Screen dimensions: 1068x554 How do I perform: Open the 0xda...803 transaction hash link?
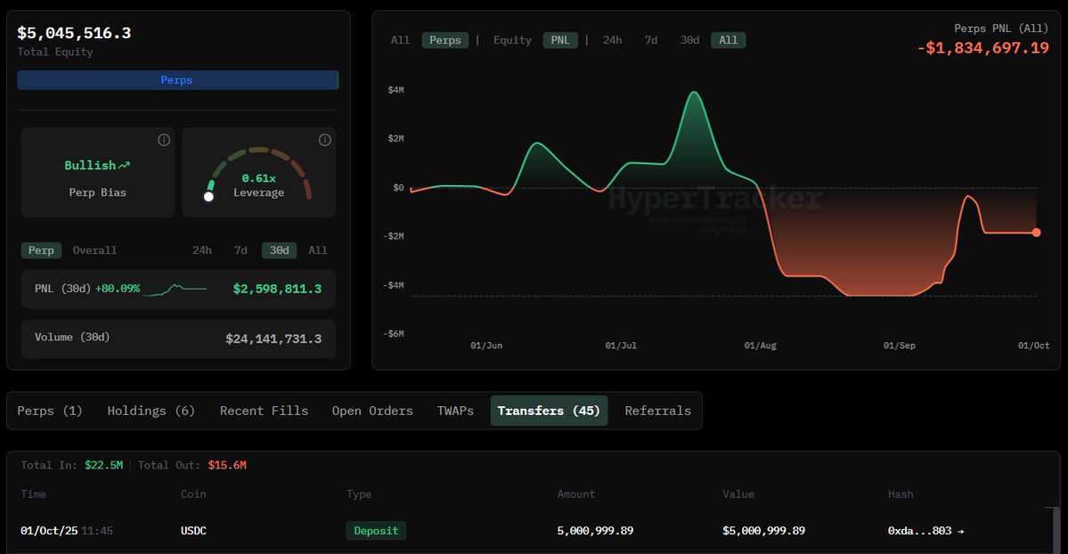917,531
